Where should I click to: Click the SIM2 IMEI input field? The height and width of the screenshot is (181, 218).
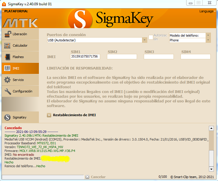[x=122, y=57]
